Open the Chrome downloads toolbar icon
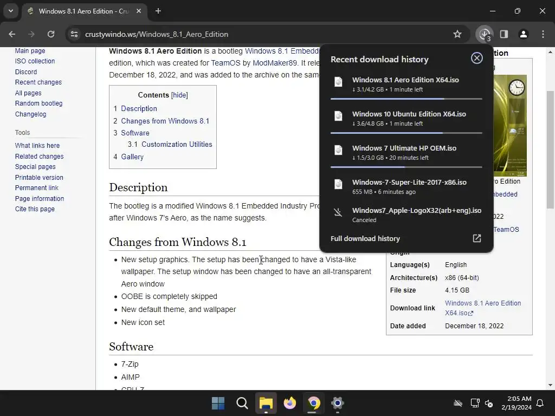Viewport: 555px width, 416px height. point(485,34)
